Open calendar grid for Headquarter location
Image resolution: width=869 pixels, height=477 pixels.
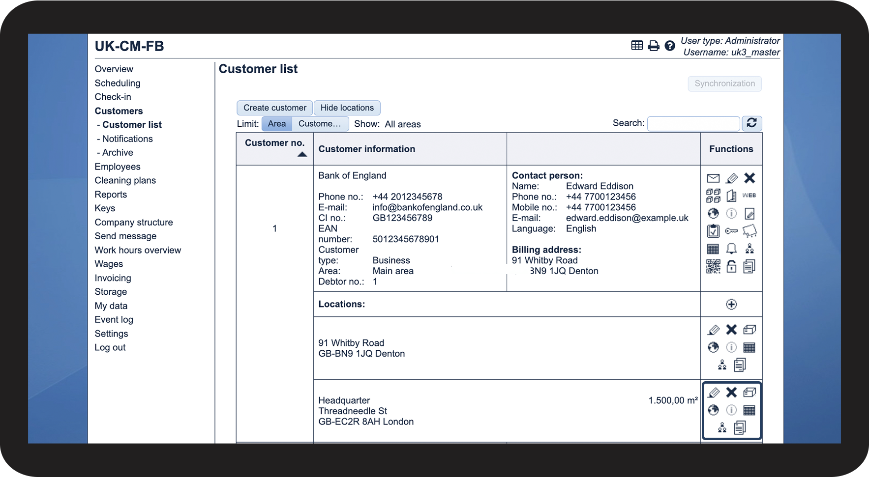coord(749,410)
